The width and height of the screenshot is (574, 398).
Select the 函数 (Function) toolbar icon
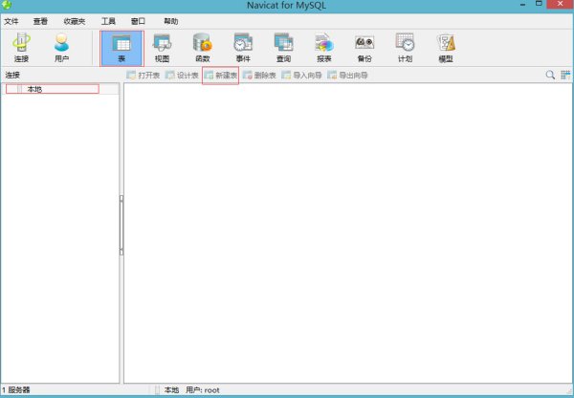pyautogui.click(x=203, y=48)
